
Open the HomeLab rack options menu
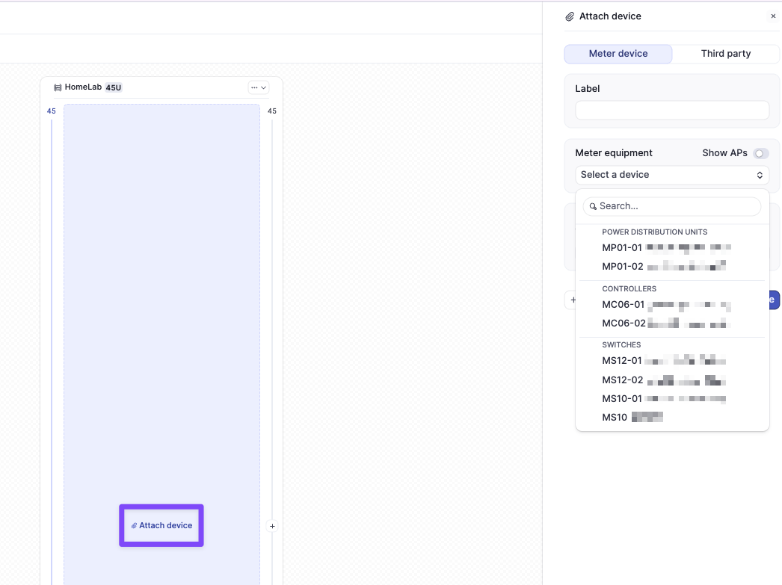point(258,87)
